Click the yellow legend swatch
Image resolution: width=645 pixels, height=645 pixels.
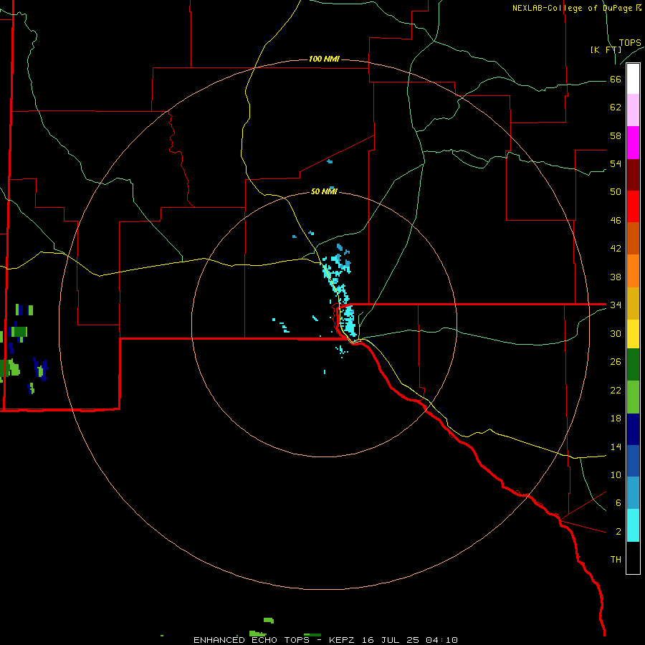click(633, 334)
